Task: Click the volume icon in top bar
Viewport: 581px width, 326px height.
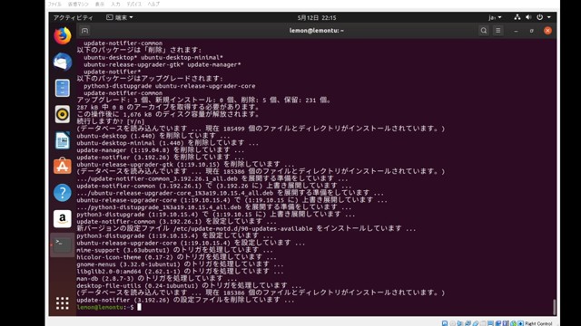Action: pos(528,17)
